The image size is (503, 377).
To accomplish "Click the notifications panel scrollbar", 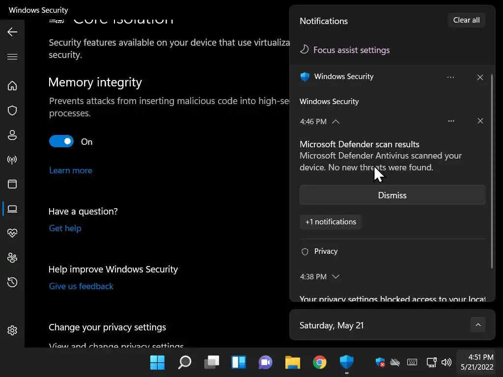I will pos(492,171).
